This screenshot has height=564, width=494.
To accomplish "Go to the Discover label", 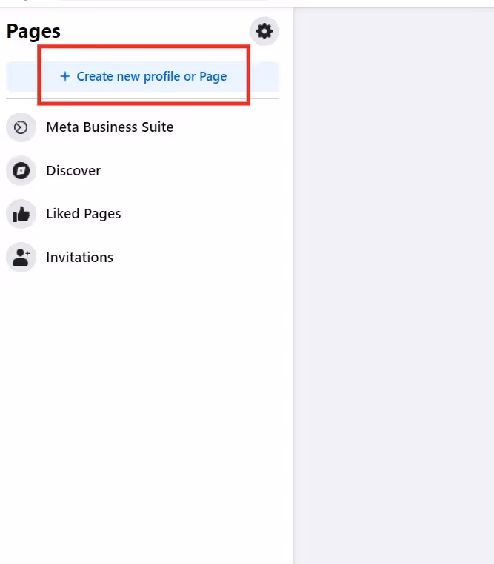I will tap(73, 171).
